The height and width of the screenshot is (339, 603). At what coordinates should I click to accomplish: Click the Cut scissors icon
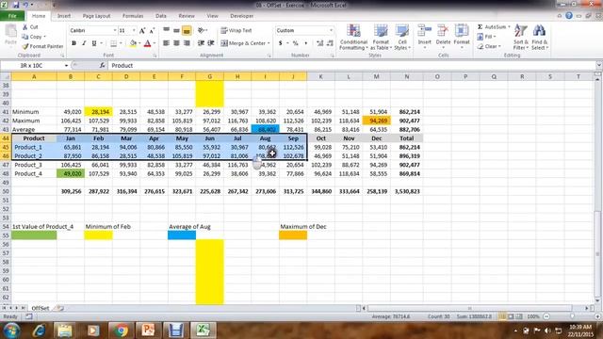click(x=25, y=27)
